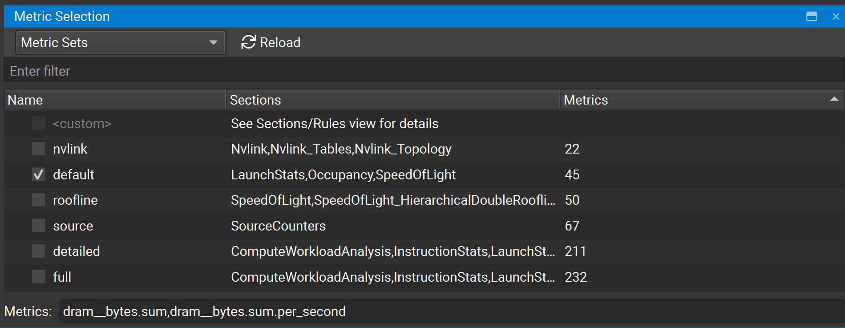Screen dimensions: 845x328
Task: Click the Metric Selection title bar text
Action: pyautogui.click(x=62, y=16)
